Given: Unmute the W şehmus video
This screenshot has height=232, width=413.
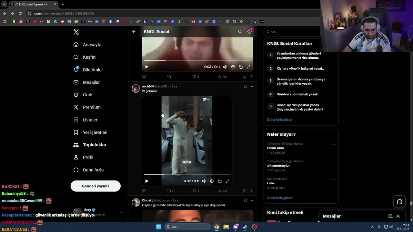Looking at the screenshot, I should 204,181.
